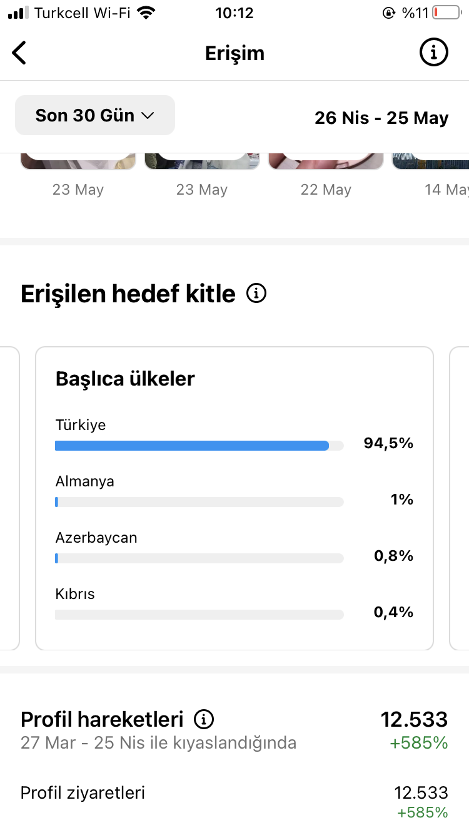
Task: Tap the back arrow icon
Action: 19,53
